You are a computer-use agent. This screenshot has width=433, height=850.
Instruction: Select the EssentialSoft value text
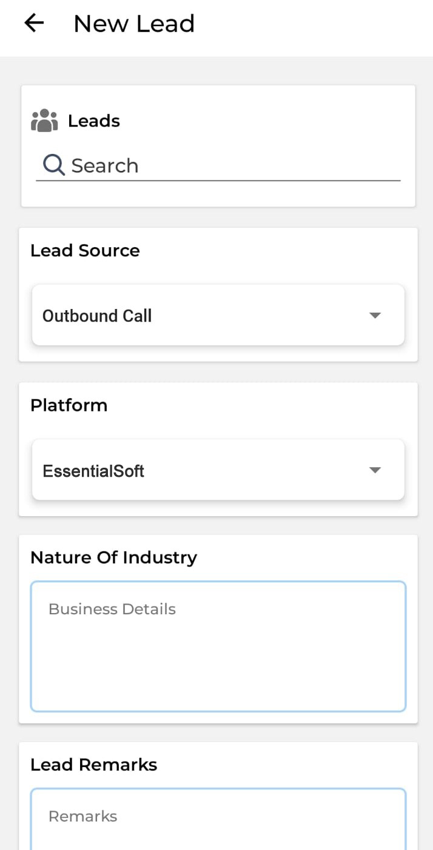[x=93, y=471]
